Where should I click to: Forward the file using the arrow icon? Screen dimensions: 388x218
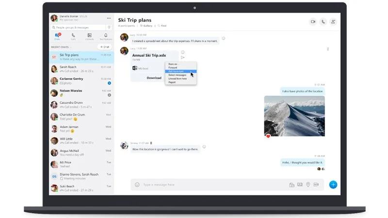183,57
